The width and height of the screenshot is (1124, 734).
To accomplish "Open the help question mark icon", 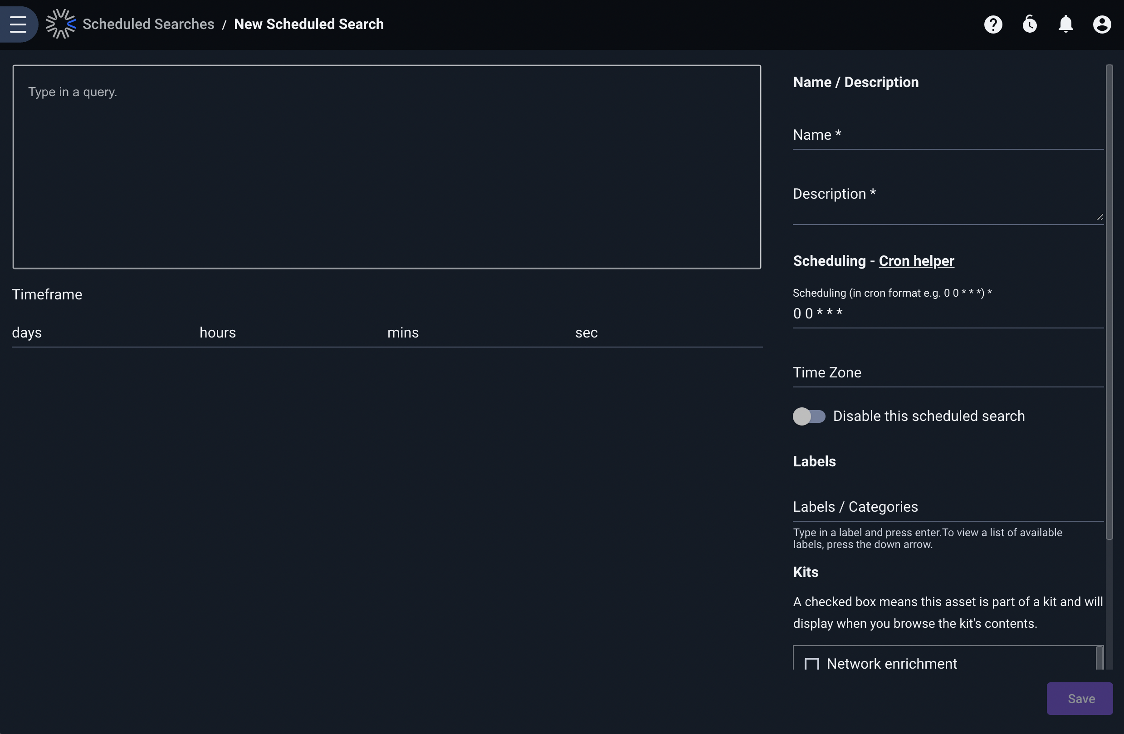I will click(993, 24).
